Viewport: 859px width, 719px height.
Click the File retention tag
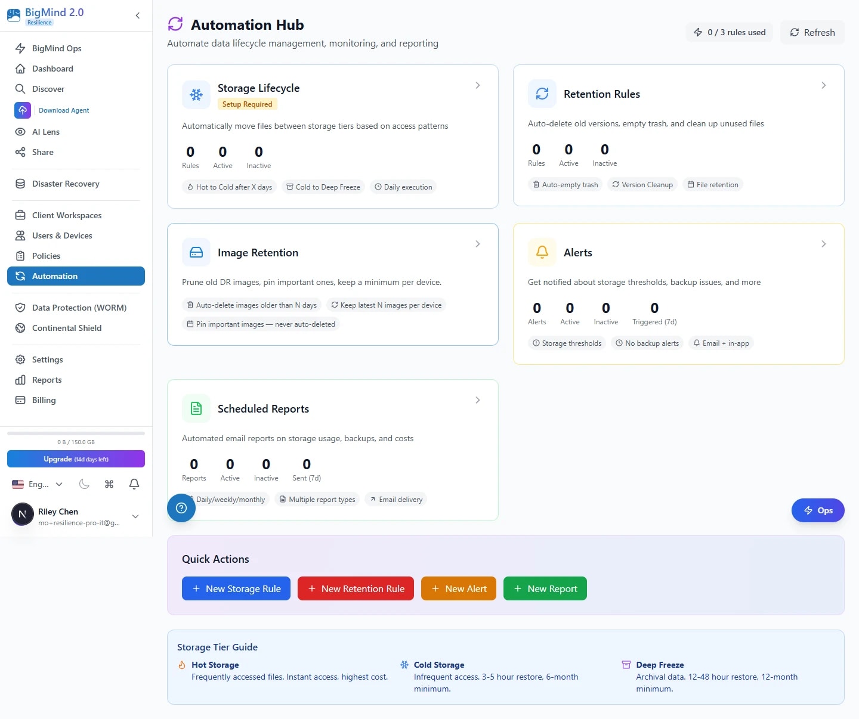click(x=713, y=185)
